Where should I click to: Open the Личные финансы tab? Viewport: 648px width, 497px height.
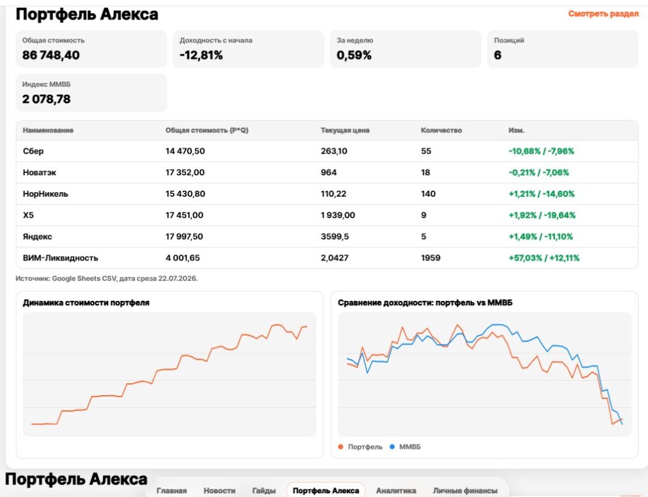465,491
